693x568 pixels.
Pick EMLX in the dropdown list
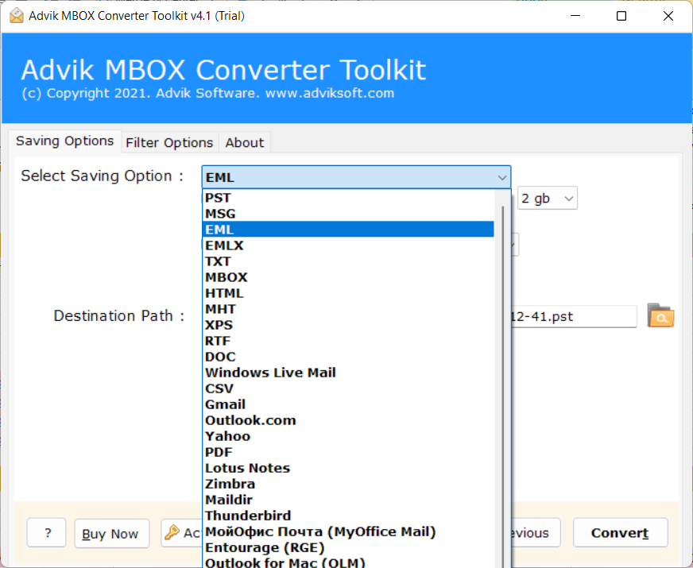pyautogui.click(x=348, y=245)
